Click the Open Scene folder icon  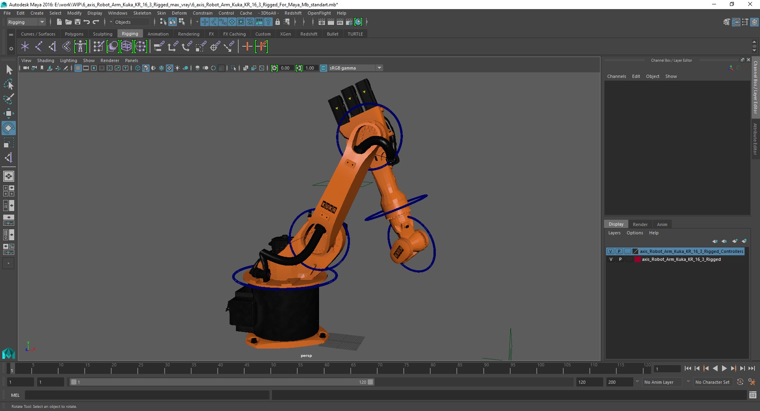click(68, 22)
